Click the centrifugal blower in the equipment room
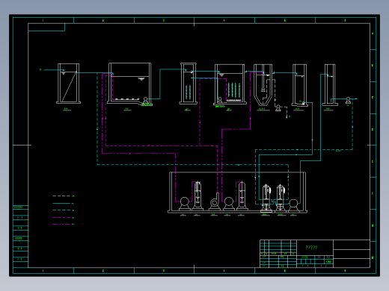389x291 pixels. [215, 202]
